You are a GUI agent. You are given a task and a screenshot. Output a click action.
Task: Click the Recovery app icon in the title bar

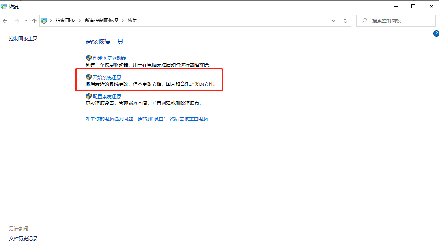tap(4, 6)
